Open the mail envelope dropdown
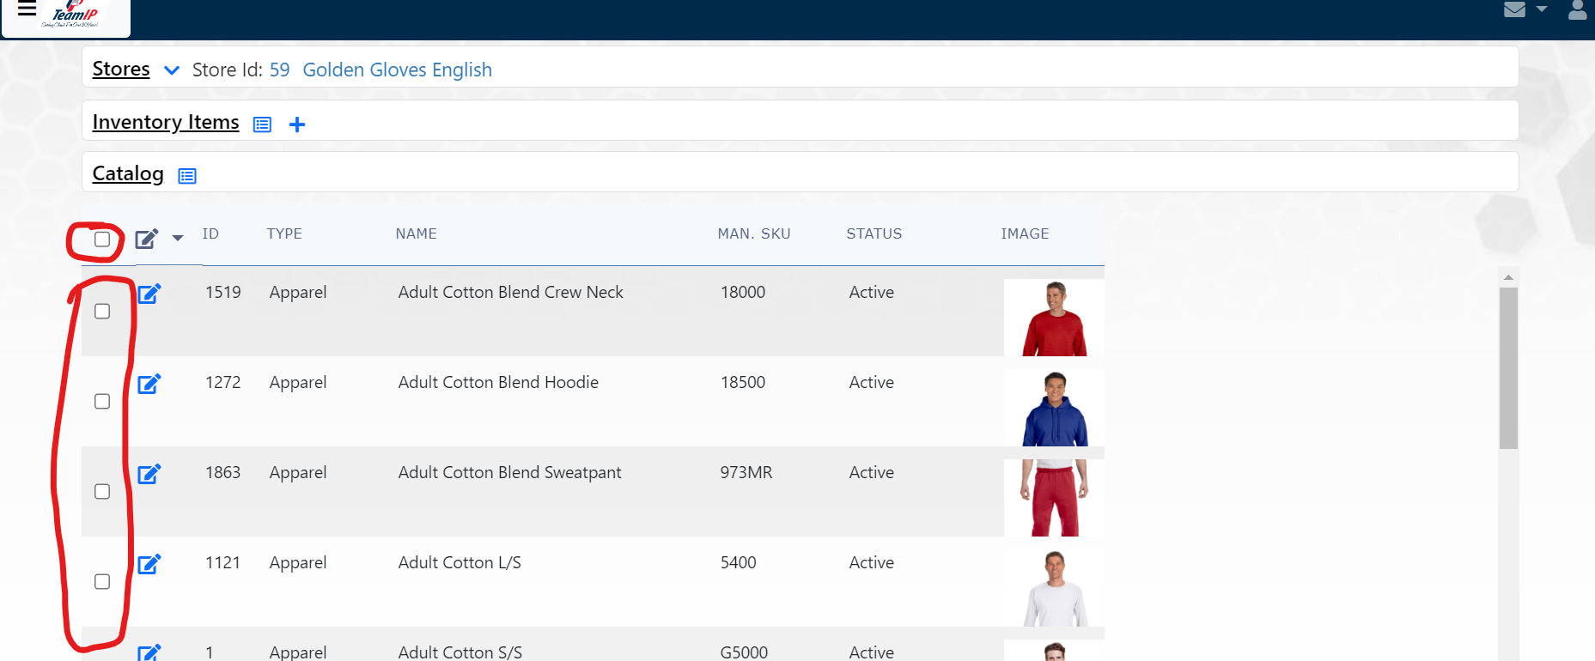Viewport: 1595px width, 661px height. click(1525, 9)
